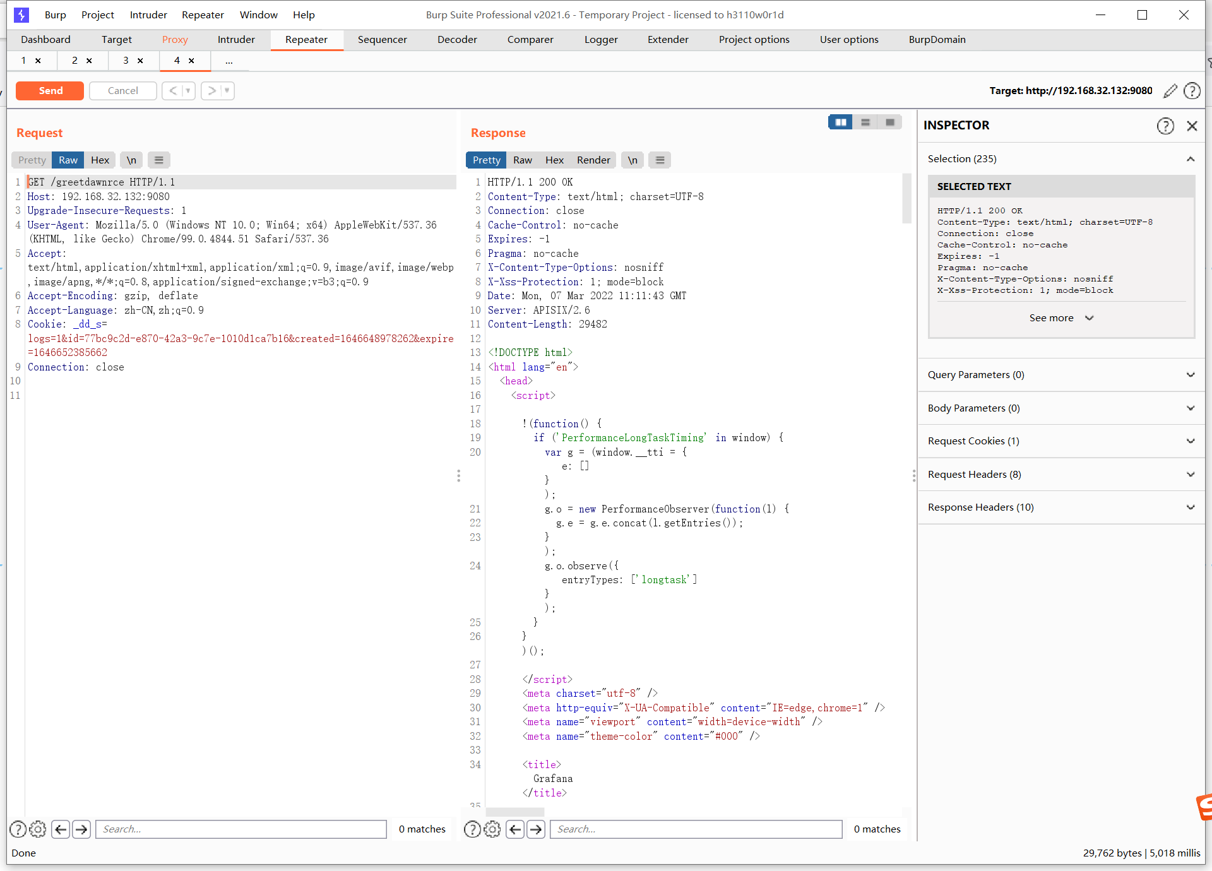Toggle response non-printable characters \n

(633, 160)
